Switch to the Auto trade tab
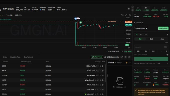Image resolution: width=170 pixels, height=96 pixels. click(162, 39)
